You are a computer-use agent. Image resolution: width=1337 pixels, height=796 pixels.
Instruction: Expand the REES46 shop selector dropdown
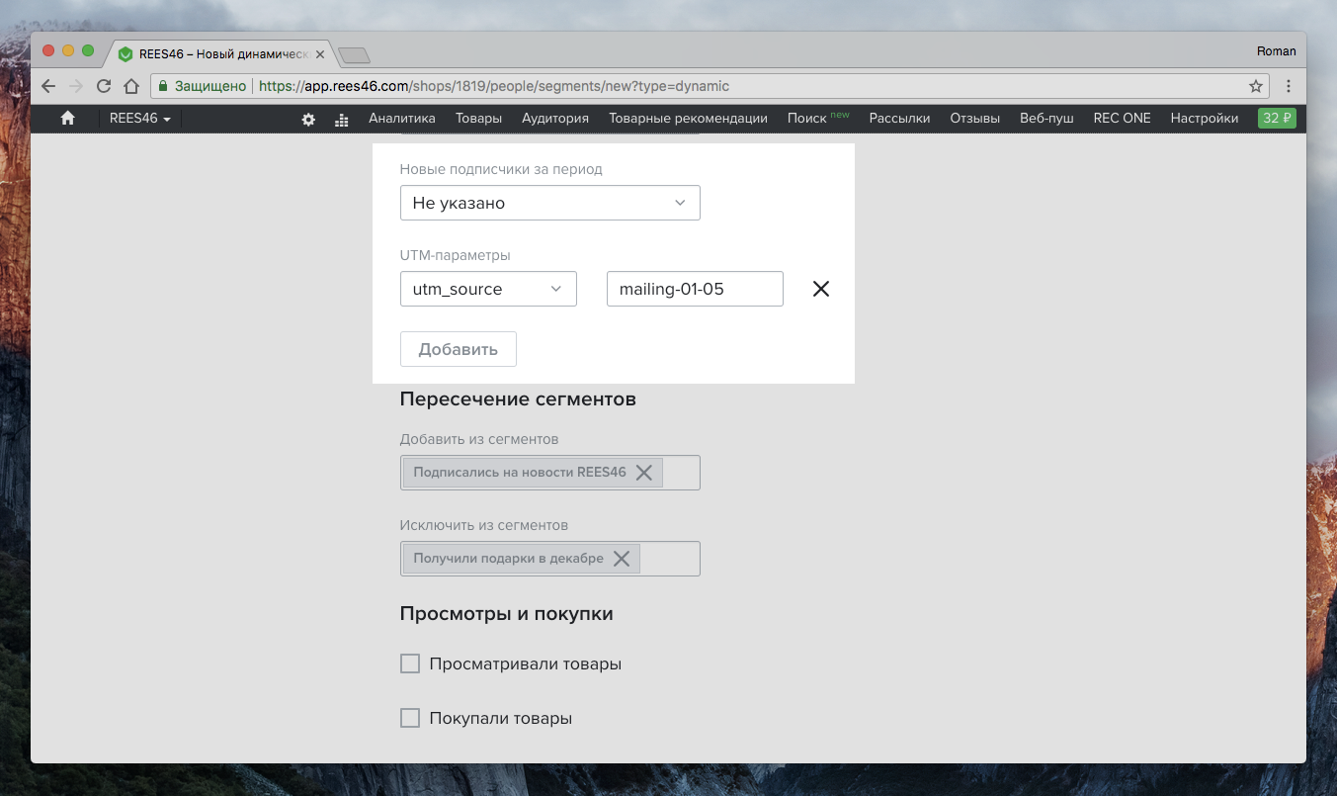[139, 118]
